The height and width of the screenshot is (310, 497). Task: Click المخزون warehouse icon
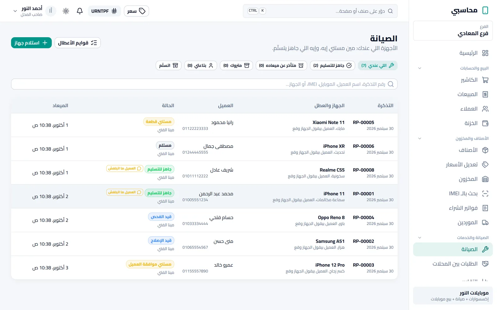click(485, 179)
